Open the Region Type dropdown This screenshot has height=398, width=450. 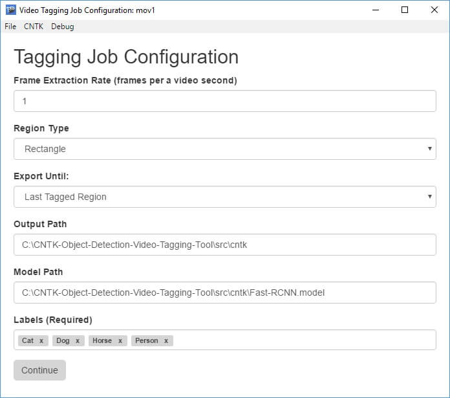pyautogui.click(x=225, y=149)
